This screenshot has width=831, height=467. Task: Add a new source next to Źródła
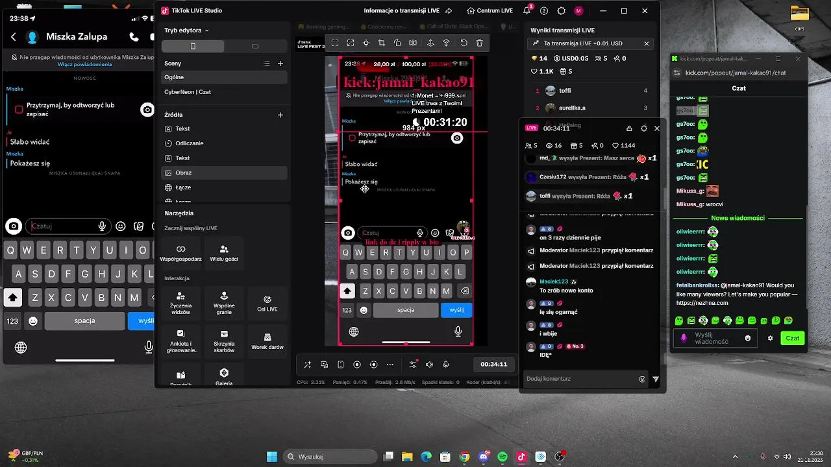click(280, 115)
